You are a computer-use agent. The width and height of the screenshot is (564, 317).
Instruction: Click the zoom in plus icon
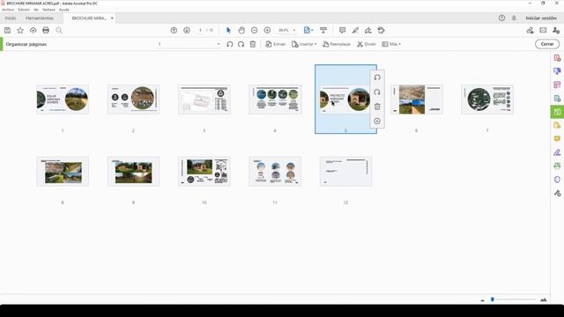coord(267,31)
